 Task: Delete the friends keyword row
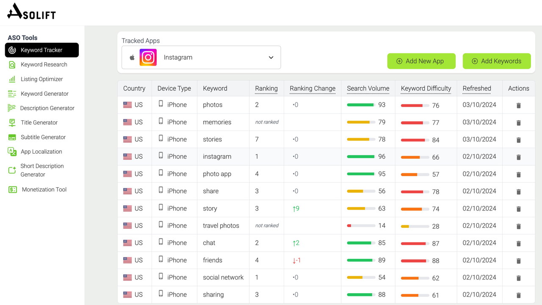[x=519, y=261]
